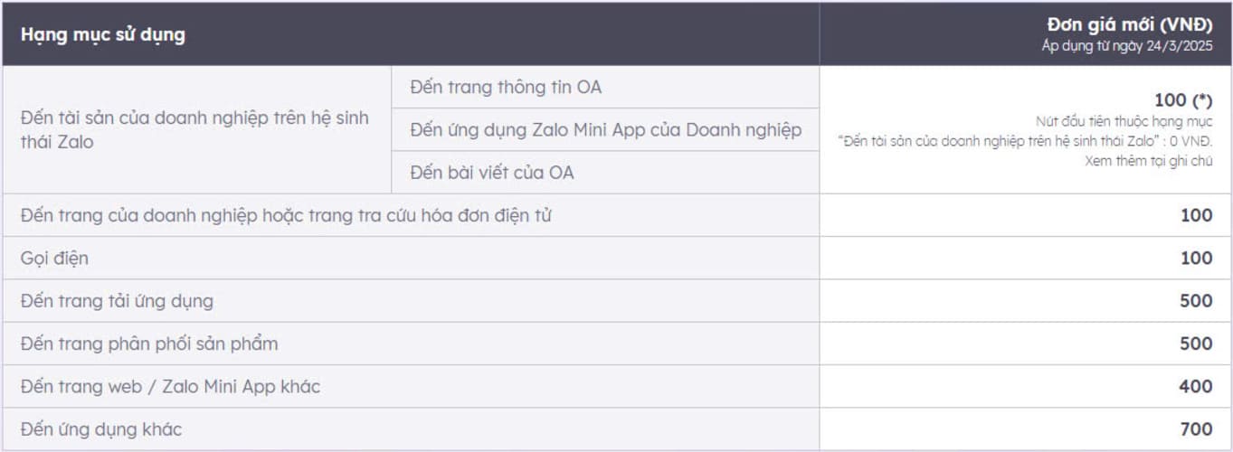Select the "Đến ứng dụng Zalo Mini App của Doanh nghiệp" row
The image size is (1233, 452).
tap(605, 130)
